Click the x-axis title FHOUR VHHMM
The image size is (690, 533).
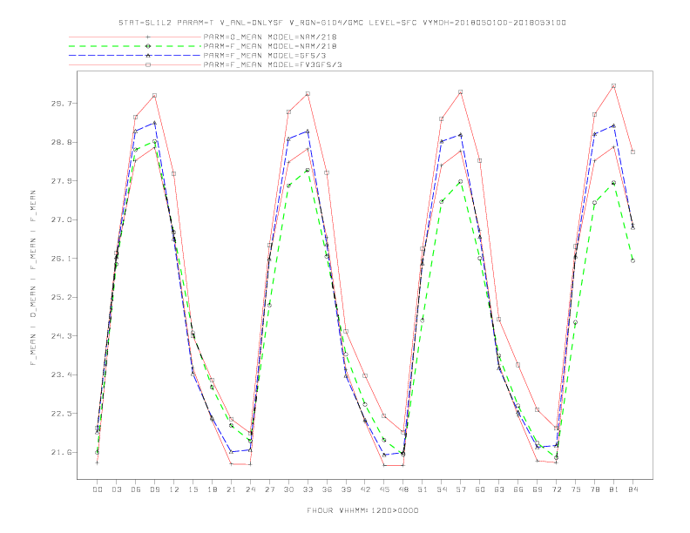click(362, 510)
